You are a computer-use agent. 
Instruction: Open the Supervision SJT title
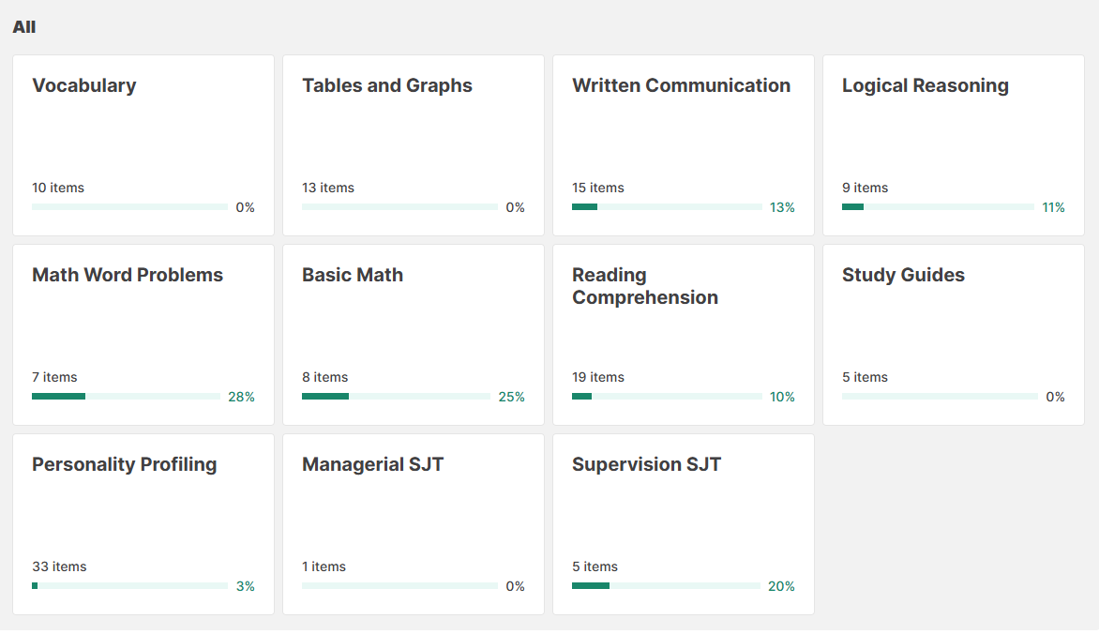[646, 464]
